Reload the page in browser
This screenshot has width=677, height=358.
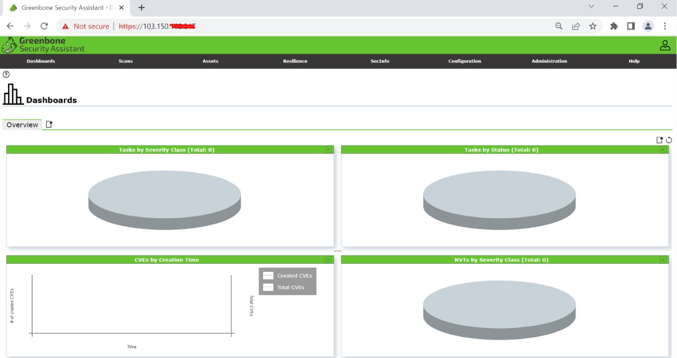click(x=44, y=26)
